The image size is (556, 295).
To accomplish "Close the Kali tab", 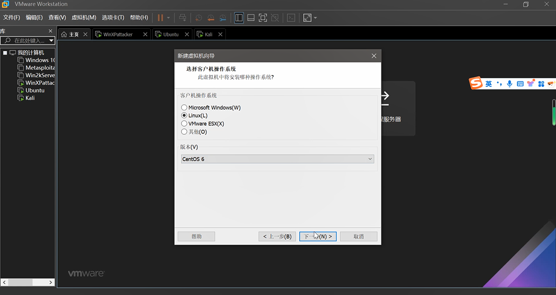I will click(x=220, y=34).
